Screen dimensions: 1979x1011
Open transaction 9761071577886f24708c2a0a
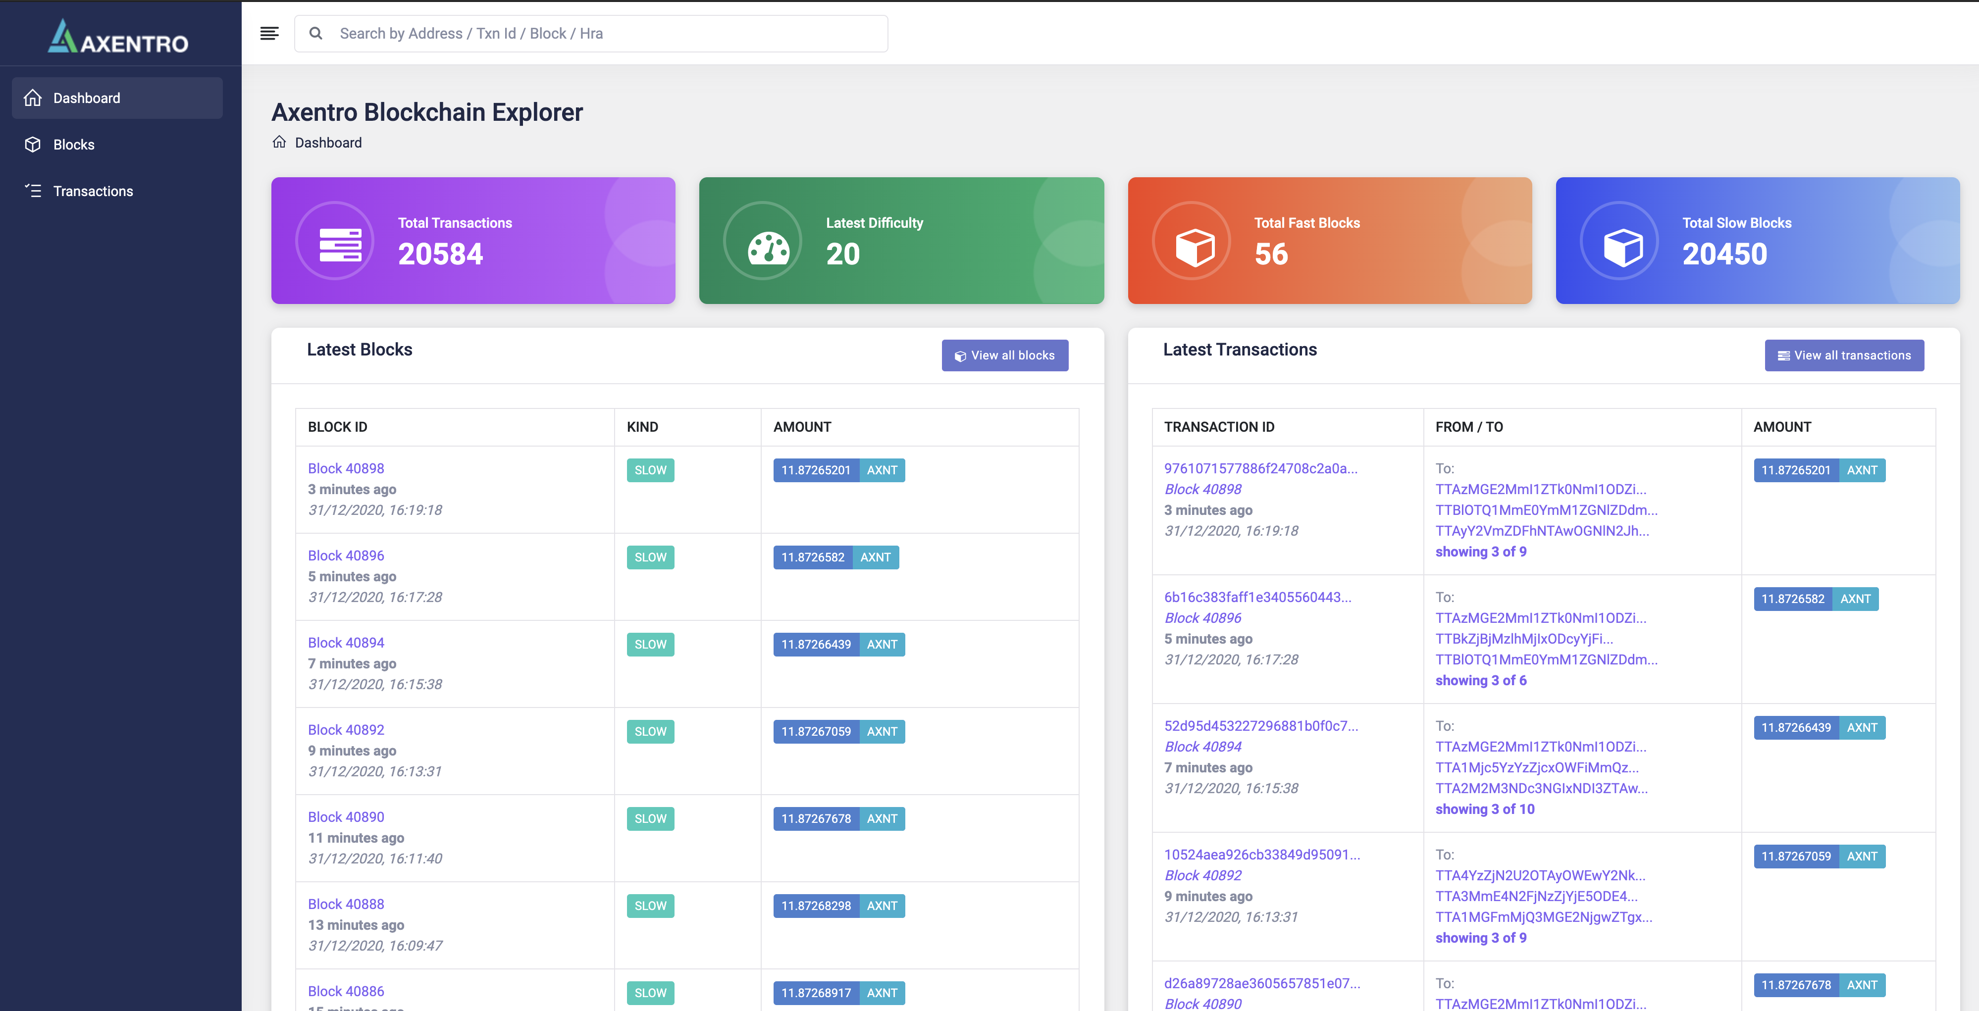[x=1261, y=468]
